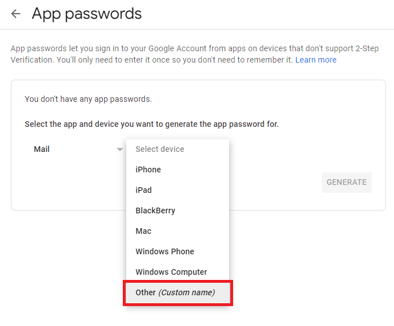Image resolution: width=394 pixels, height=326 pixels.
Task: Pick BlackBerry as the device
Action: [x=155, y=211]
